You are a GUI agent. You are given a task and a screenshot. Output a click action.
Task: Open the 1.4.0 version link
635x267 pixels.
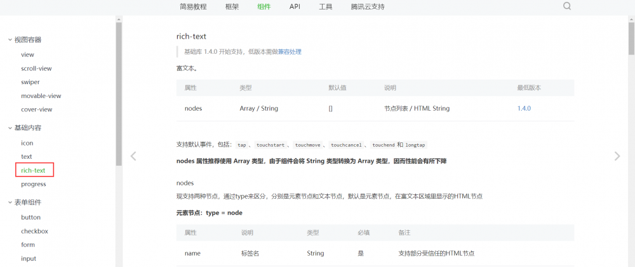click(x=524, y=108)
